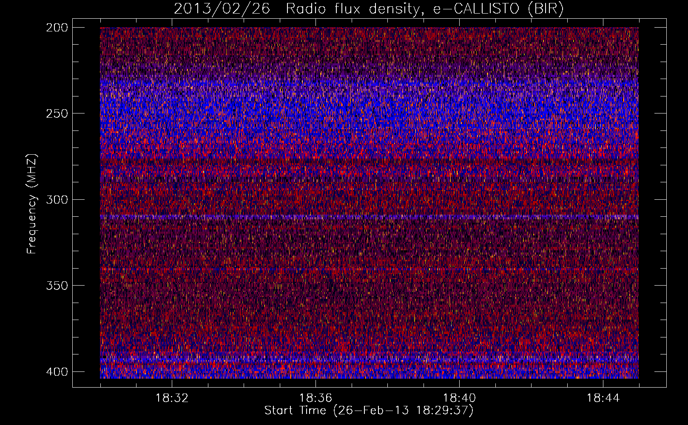The image size is (688, 425).
Task: Click the plot title 'Radio flux density, e-CALLISTO (BIR)'
Action: pyautogui.click(x=424, y=8)
